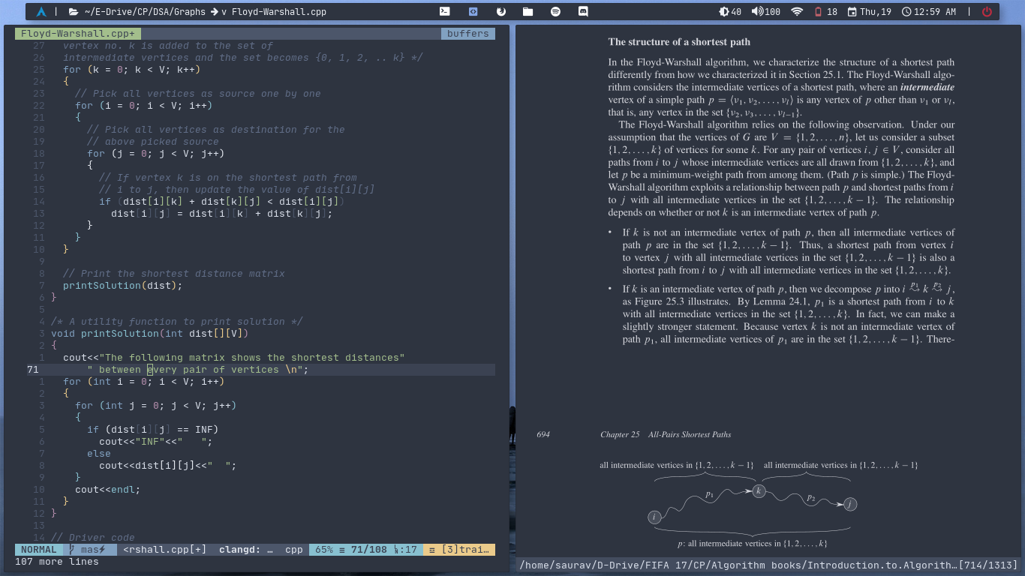
Task: Click the cout 'The following matrix shows' line
Action: (233, 358)
